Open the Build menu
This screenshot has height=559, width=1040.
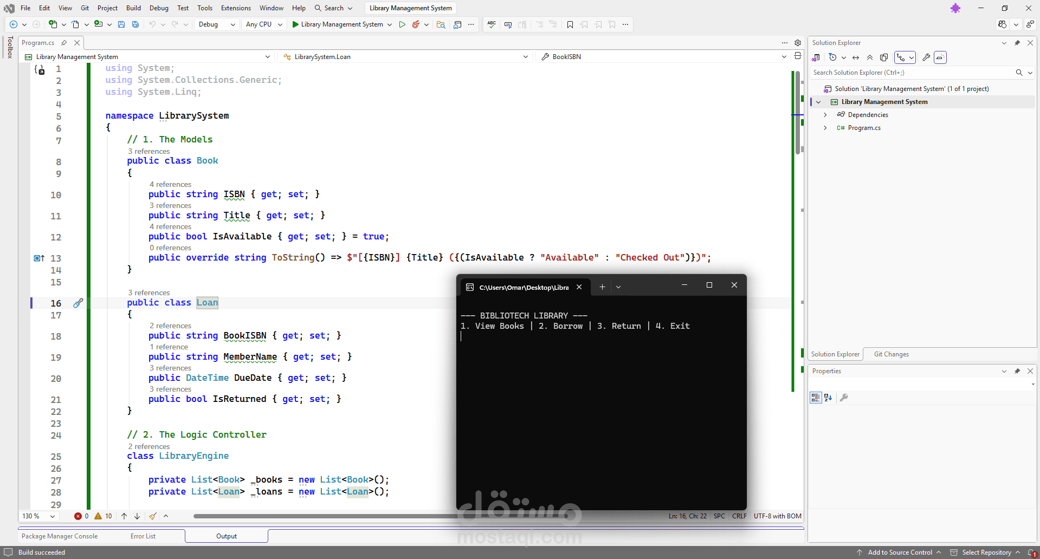pos(133,8)
